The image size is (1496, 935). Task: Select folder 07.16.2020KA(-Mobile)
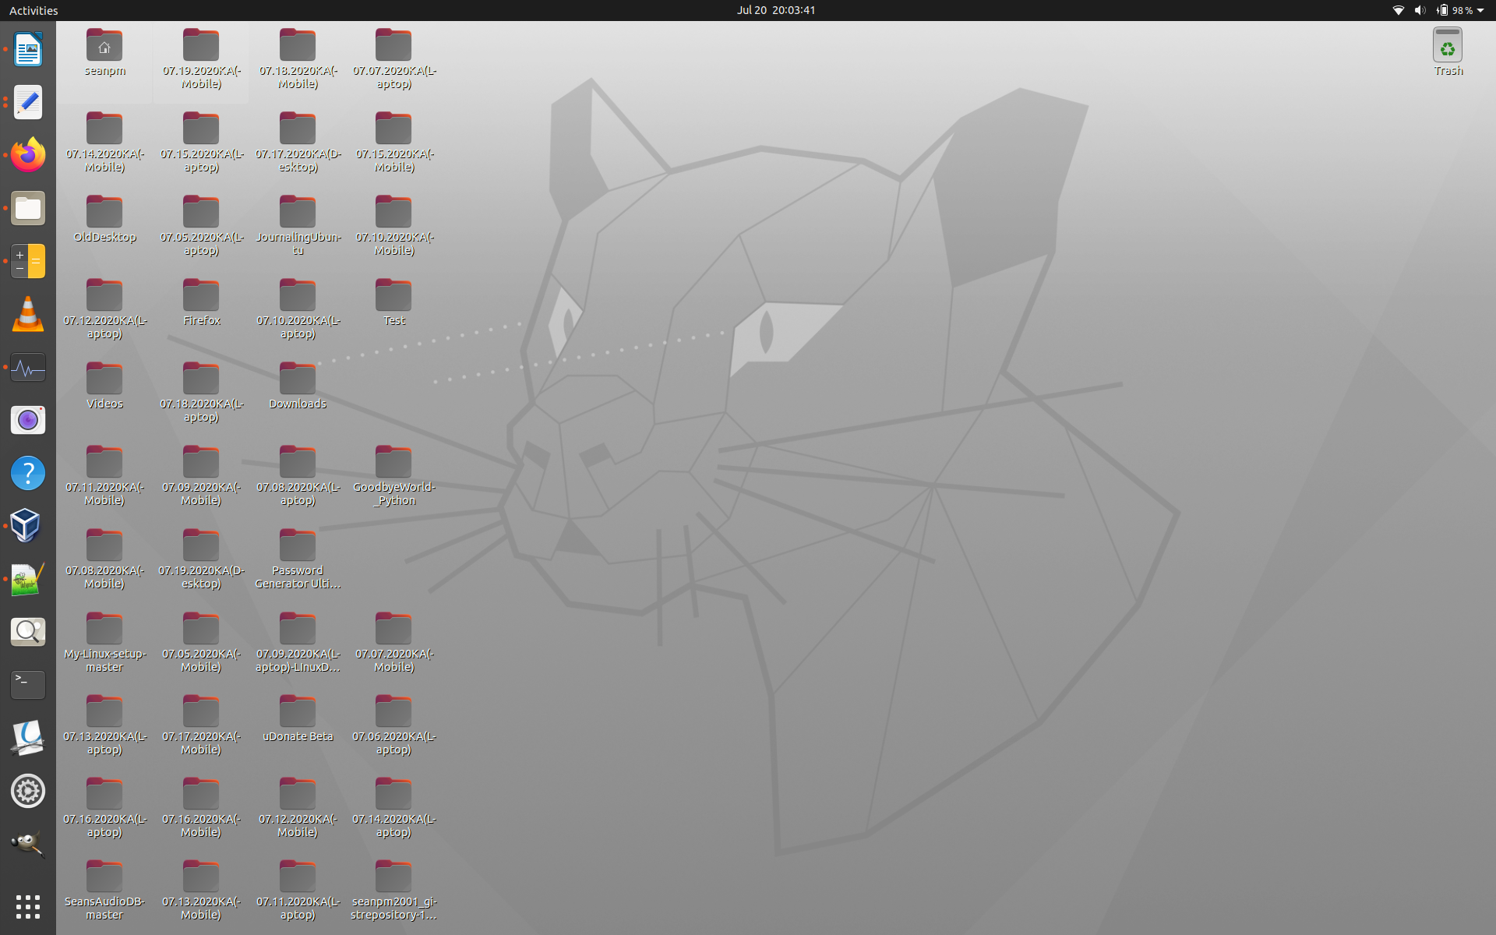coord(201,807)
